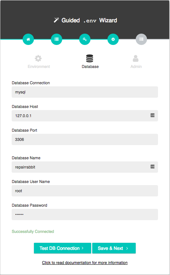Select the Database tab
The height and width of the screenshot is (275, 170).
[x=90, y=62]
